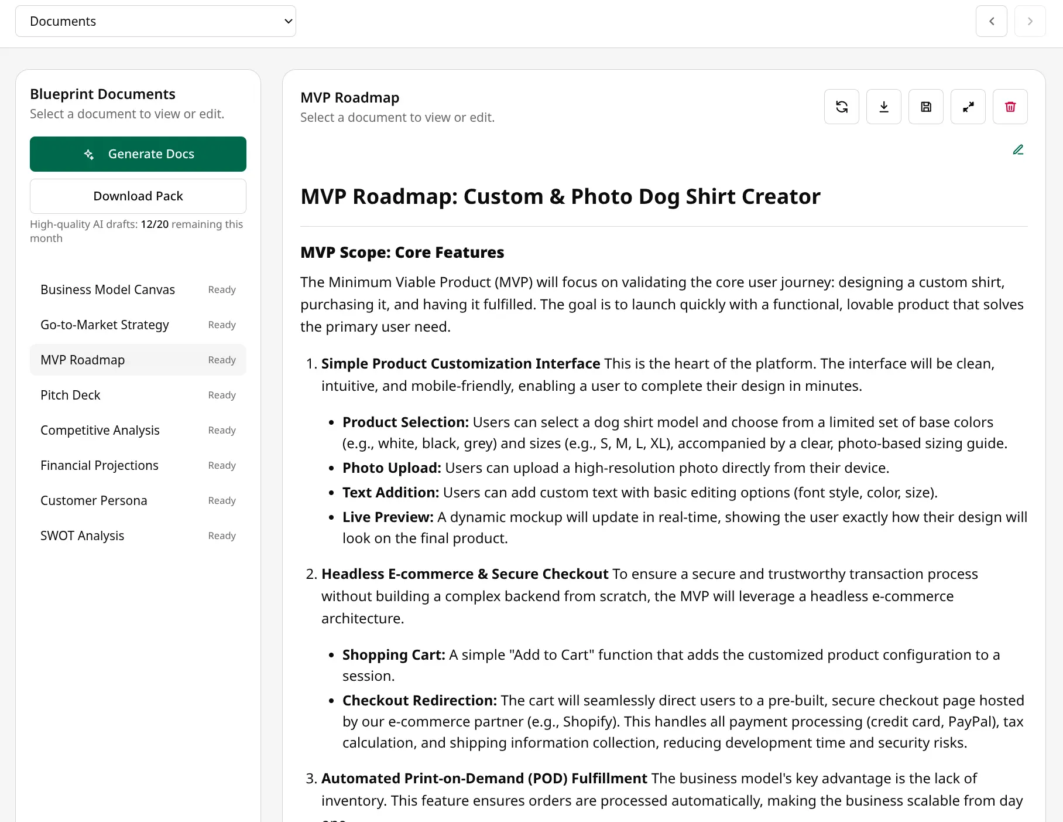
Task: Open the Documents selector chevron arrow
Action: (x=287, y=21)
